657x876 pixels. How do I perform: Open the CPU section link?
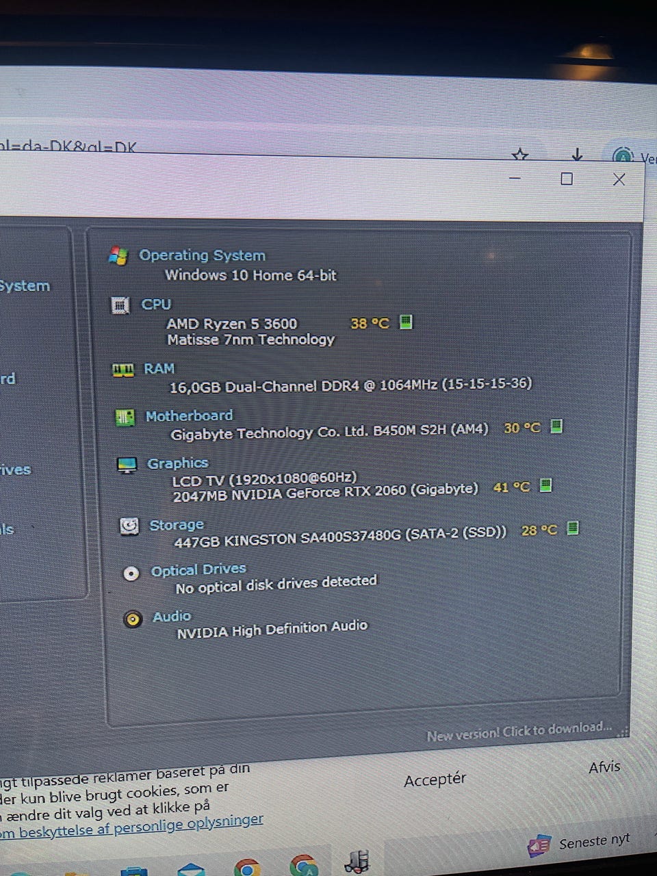156,304
